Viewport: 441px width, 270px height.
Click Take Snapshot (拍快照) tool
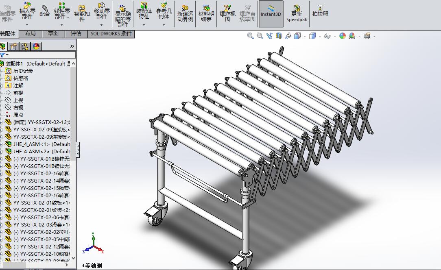[320, 11]
